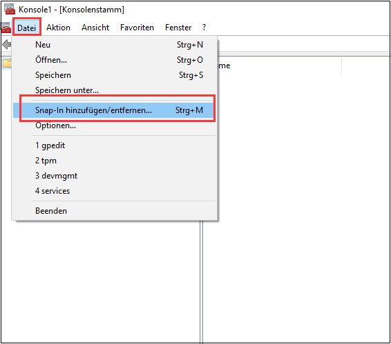Open recent file 3 devmgmt
This screenshot has width=391, height=344.
115,176
